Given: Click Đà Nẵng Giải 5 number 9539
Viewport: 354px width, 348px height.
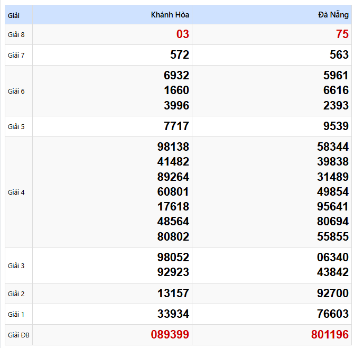Looking at the screenshot, I should [336, 126].
